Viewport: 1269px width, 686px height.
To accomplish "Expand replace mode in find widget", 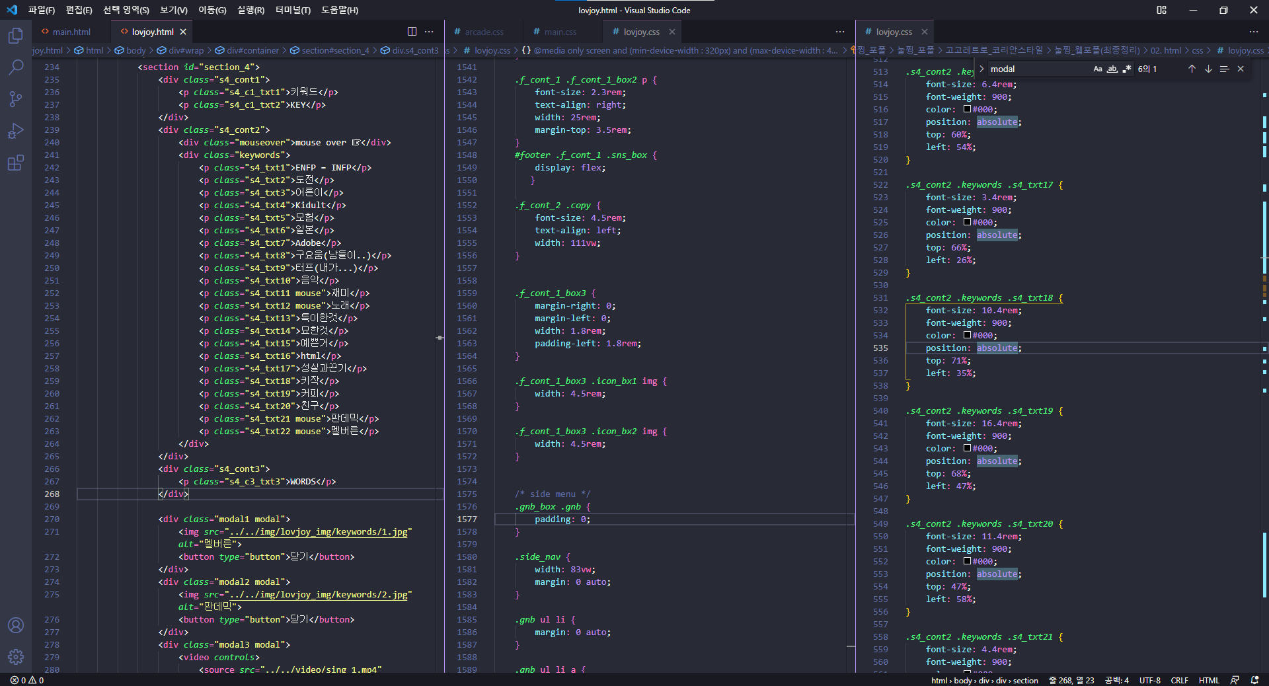I will tap(981, 69).
